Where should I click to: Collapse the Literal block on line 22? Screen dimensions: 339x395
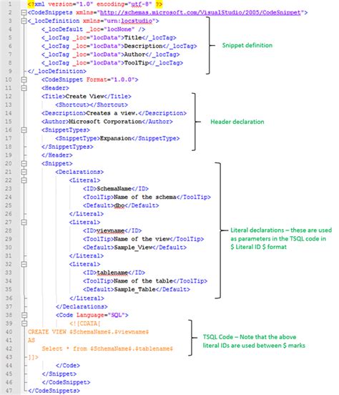point(24,180)
